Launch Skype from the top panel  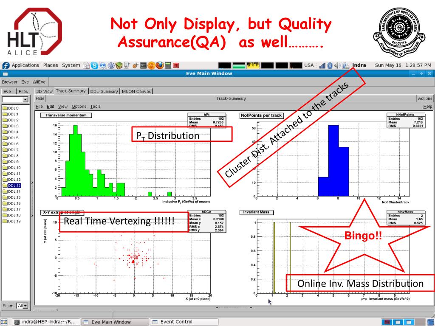pos(94,66)
